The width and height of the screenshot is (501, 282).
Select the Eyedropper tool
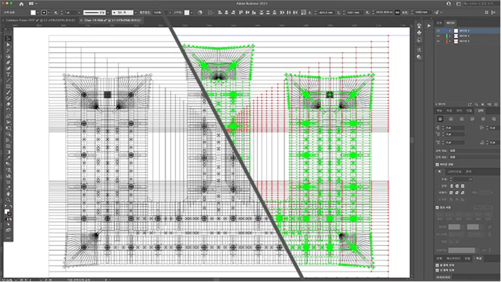8,158
